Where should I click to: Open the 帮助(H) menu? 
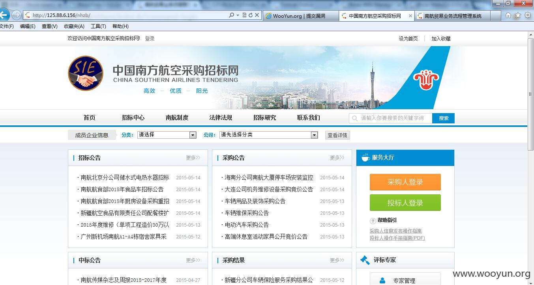pyautogui.click(x=120, y=26)
